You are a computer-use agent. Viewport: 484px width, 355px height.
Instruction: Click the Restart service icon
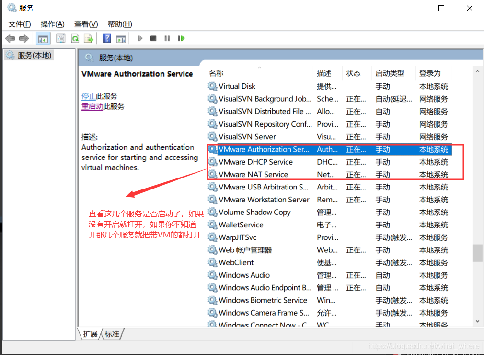coord(181,38)
